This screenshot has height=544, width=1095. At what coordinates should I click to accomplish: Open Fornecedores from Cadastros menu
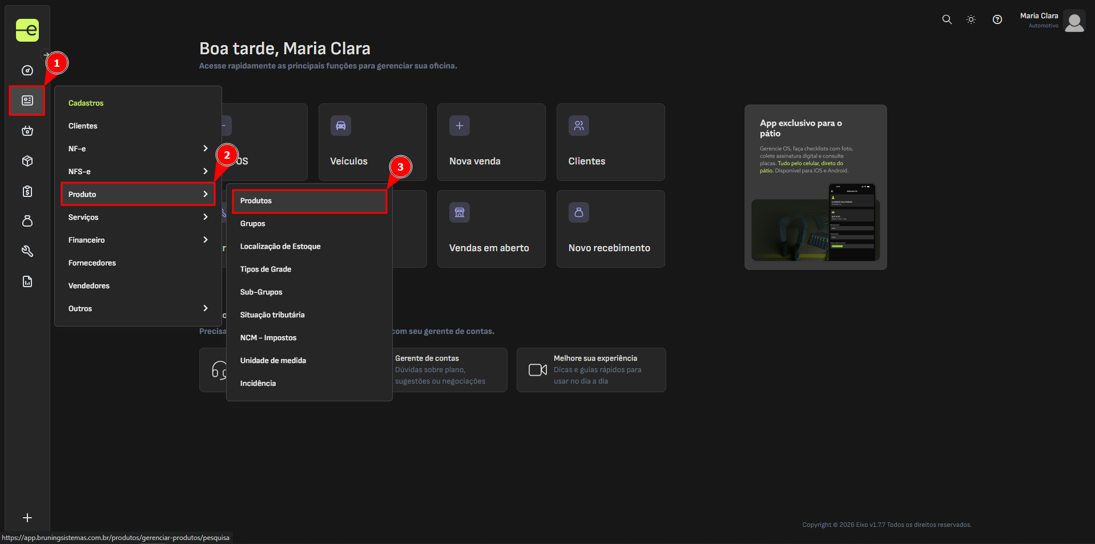(92, 263)
